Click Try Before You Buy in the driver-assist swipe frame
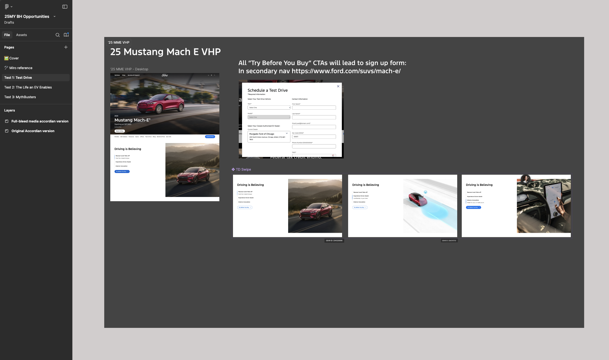The height and width of the screenshot is (360, 609). (x=360, y=208)
